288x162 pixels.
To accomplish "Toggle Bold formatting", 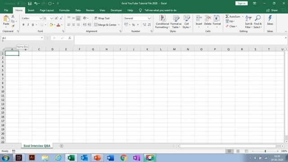I will (x=23, y=25).
